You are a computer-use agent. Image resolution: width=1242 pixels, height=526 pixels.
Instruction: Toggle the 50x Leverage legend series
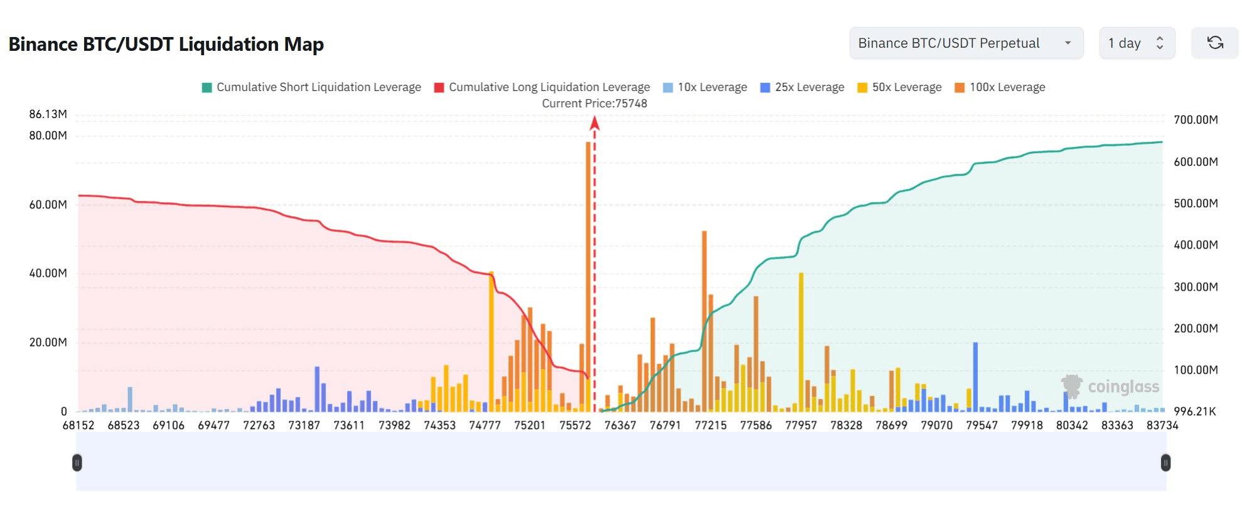900,87
